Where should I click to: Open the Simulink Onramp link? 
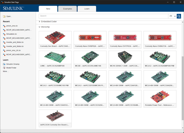pyautogui.click(x=13, y=64)
